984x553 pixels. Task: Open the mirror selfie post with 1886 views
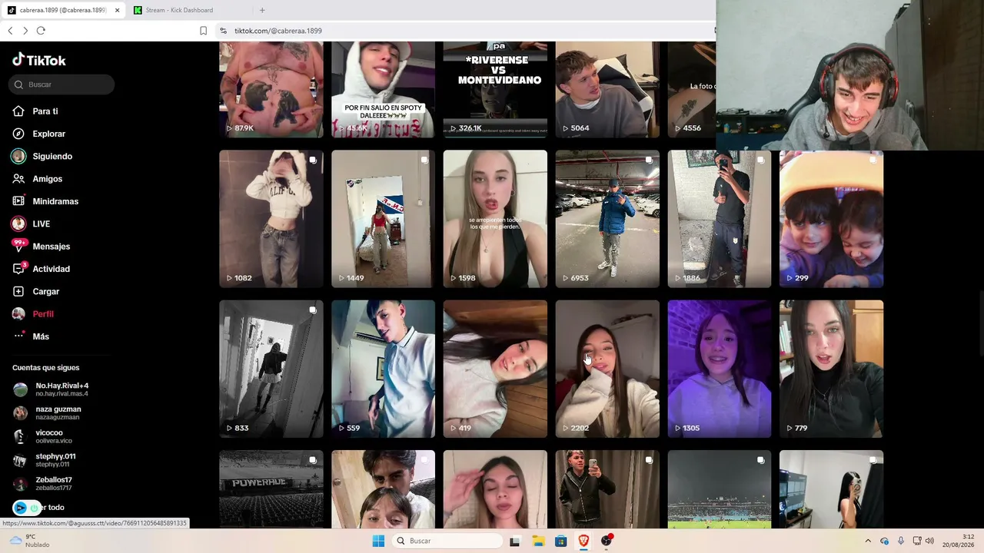tap(720, 219)
